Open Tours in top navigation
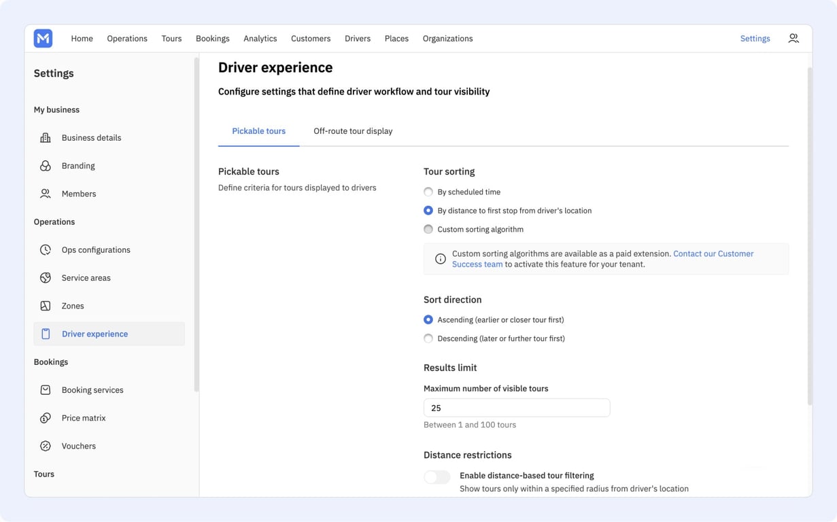The width and height of the screenshot is (837, 522). [x=171, y=39]
